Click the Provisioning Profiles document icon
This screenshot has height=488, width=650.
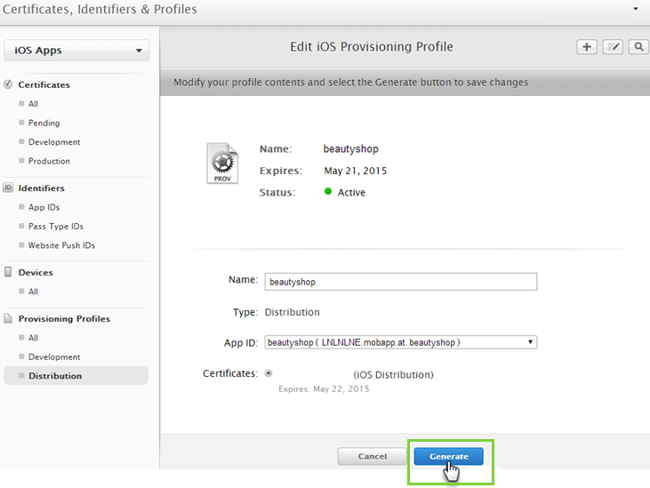(x=9, y=319)
